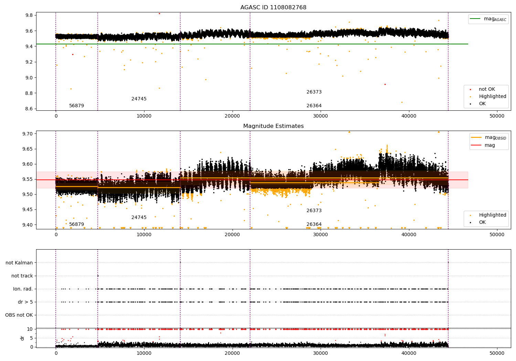Click the "Ion. rad." axis label
The width and height of the screenshot is (516, 361).
click(23, 289)
